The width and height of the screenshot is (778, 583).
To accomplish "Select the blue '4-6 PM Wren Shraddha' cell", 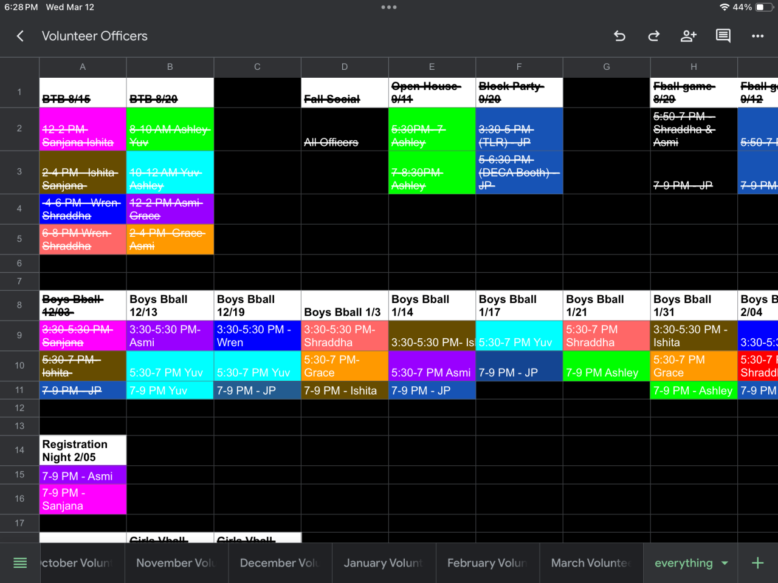I will pos(83,209).
